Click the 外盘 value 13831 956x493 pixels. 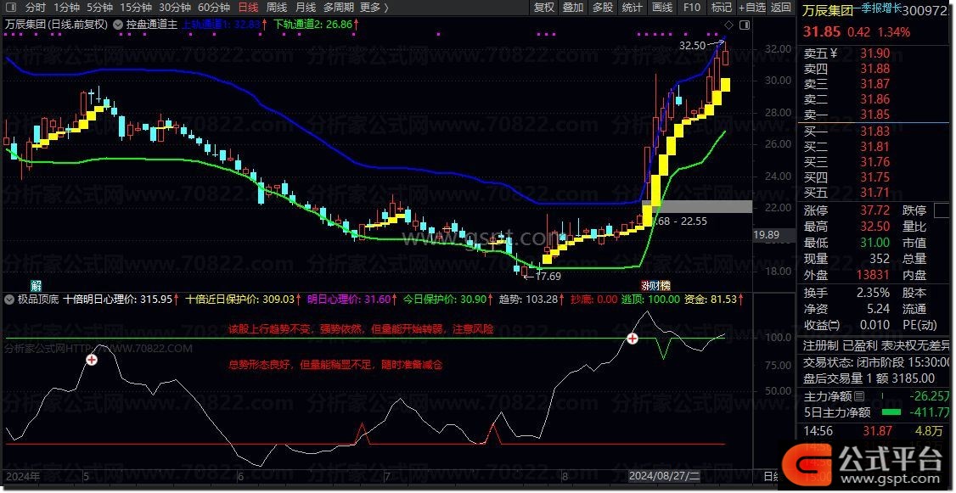[872, 276]
